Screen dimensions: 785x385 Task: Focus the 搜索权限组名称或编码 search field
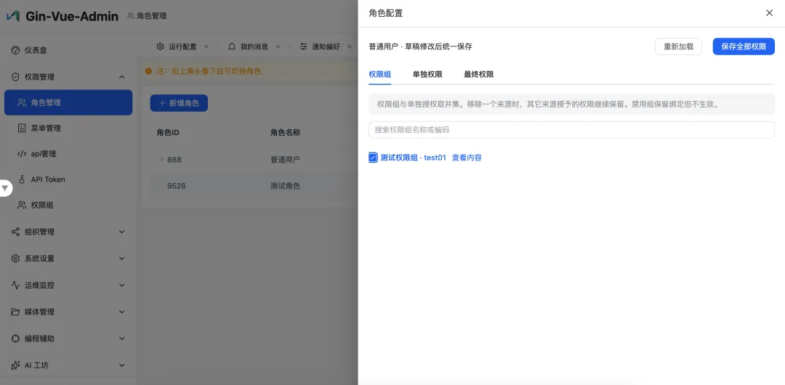[571, 130]
